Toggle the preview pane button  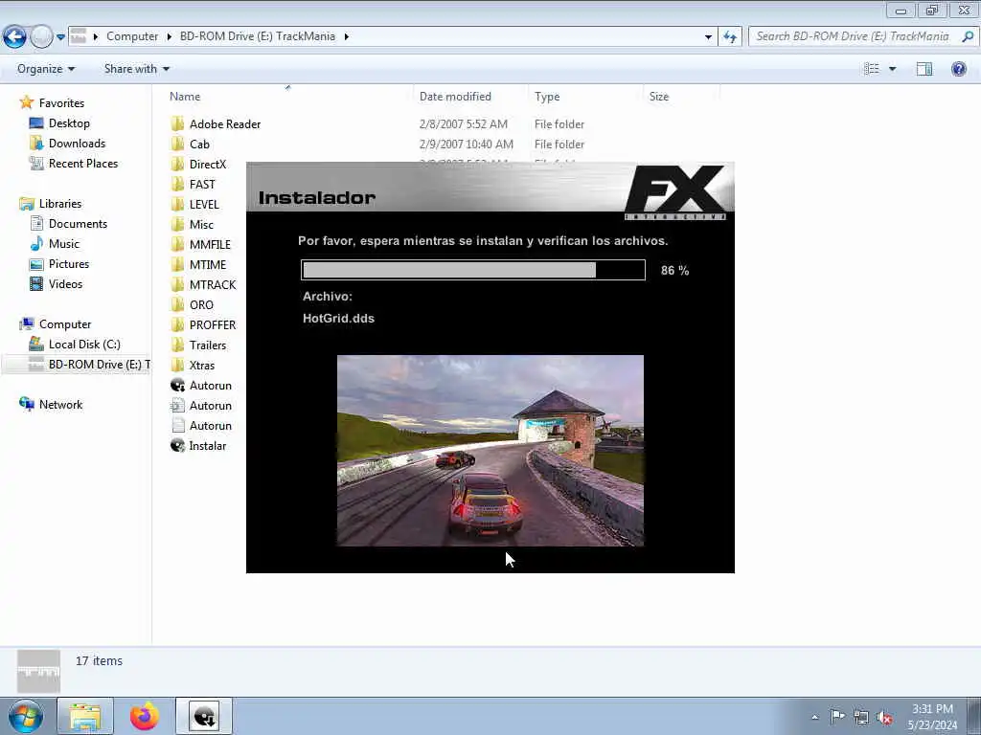924,69
